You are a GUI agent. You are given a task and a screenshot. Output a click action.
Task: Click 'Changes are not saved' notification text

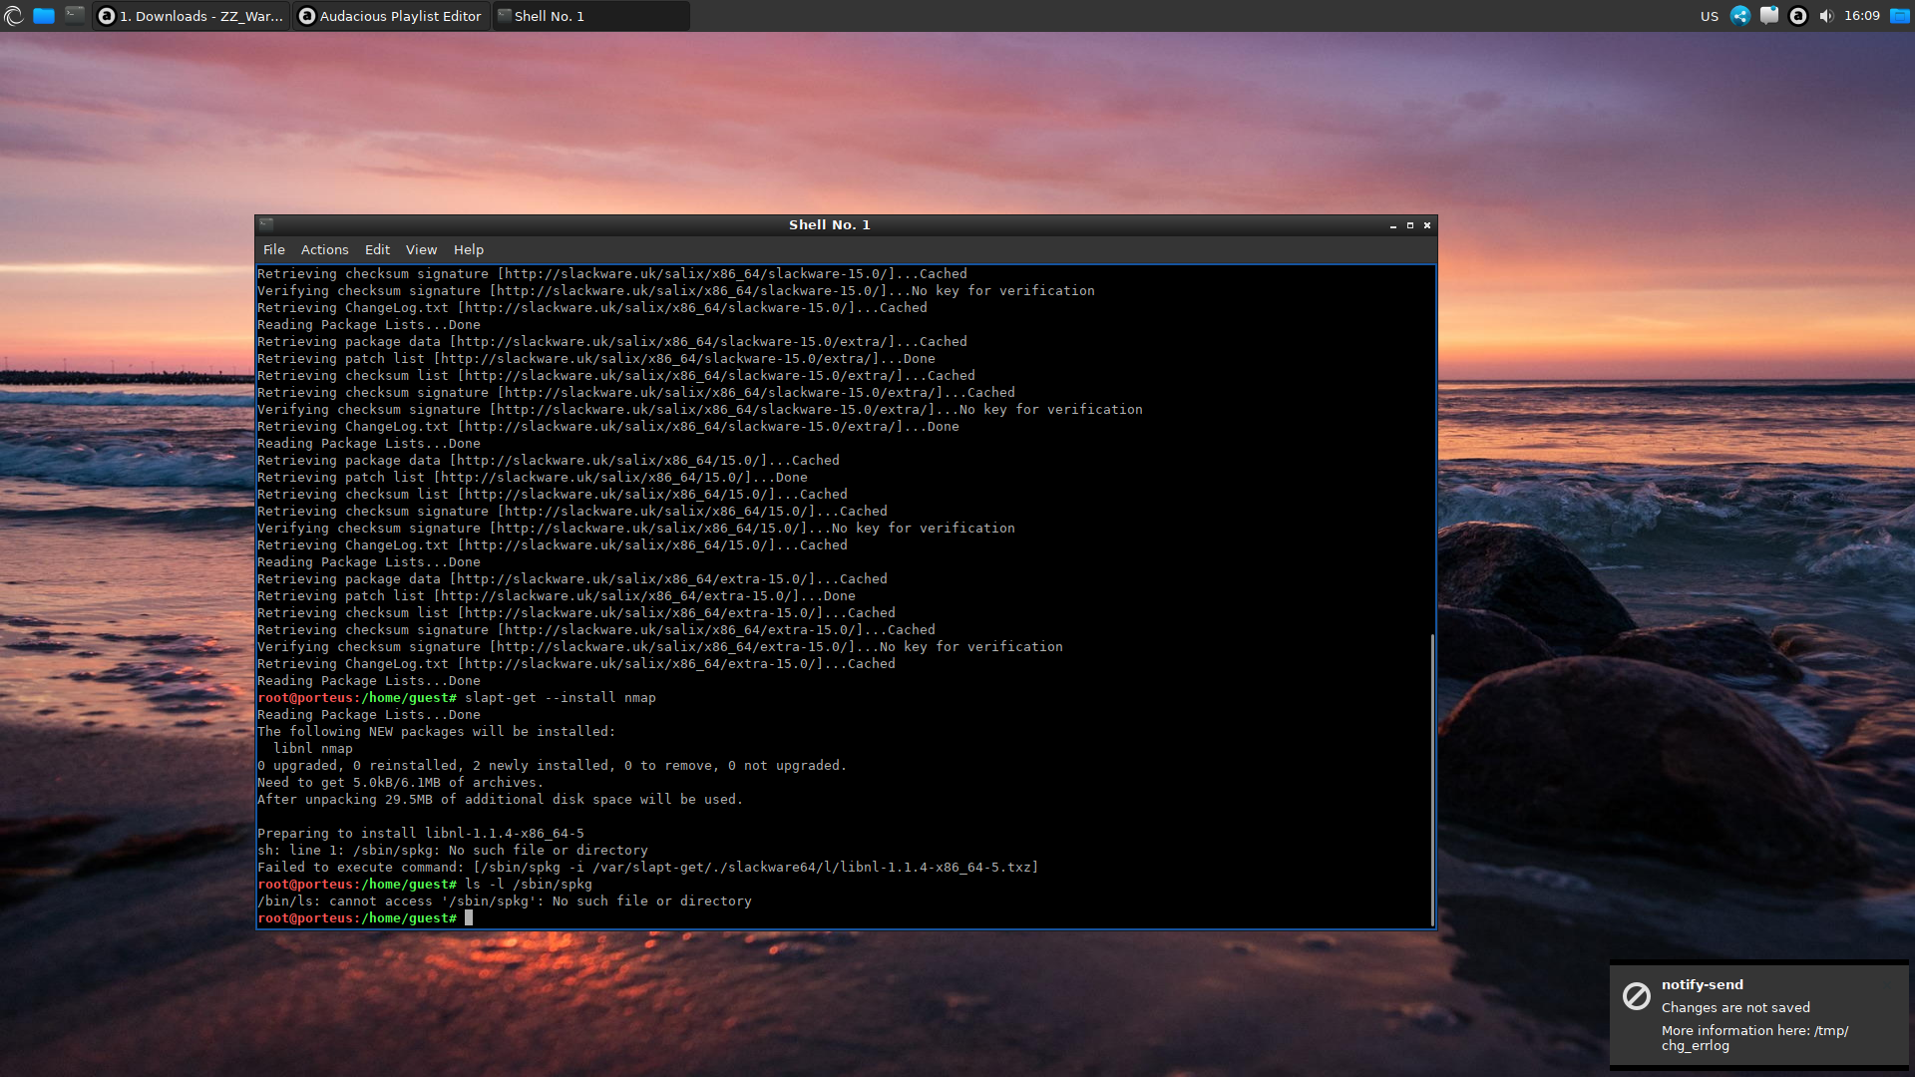(1735, 1007)
